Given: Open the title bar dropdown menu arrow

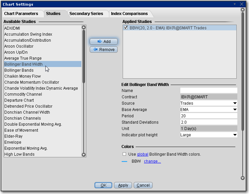Looking at the screenshot, I should pyautogui.click(x=235, y=4).
